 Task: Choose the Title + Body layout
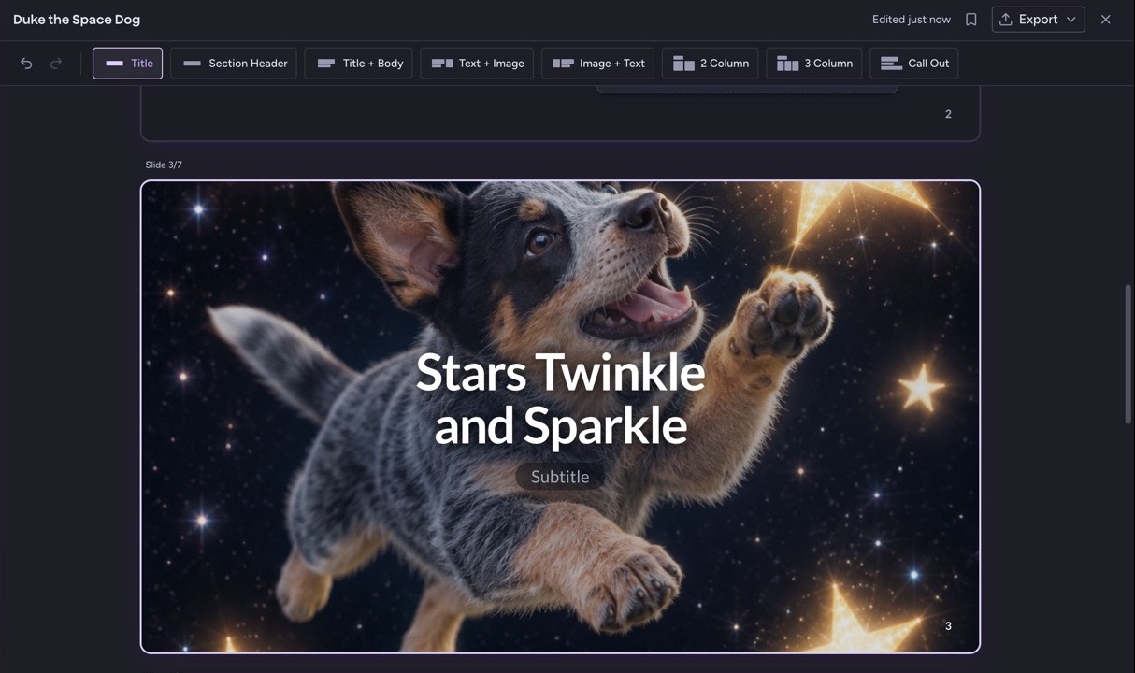[x=359, y=64]
